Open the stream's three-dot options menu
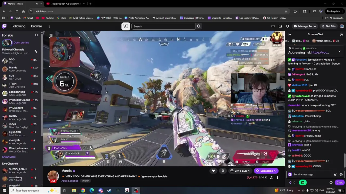This screenshot has height=194, width=346. (x=277, y=178)
